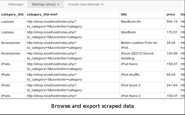Screen dimensions: 185x115
Task: Select the Belkin Leather Folio title cell
Action: 142,45
